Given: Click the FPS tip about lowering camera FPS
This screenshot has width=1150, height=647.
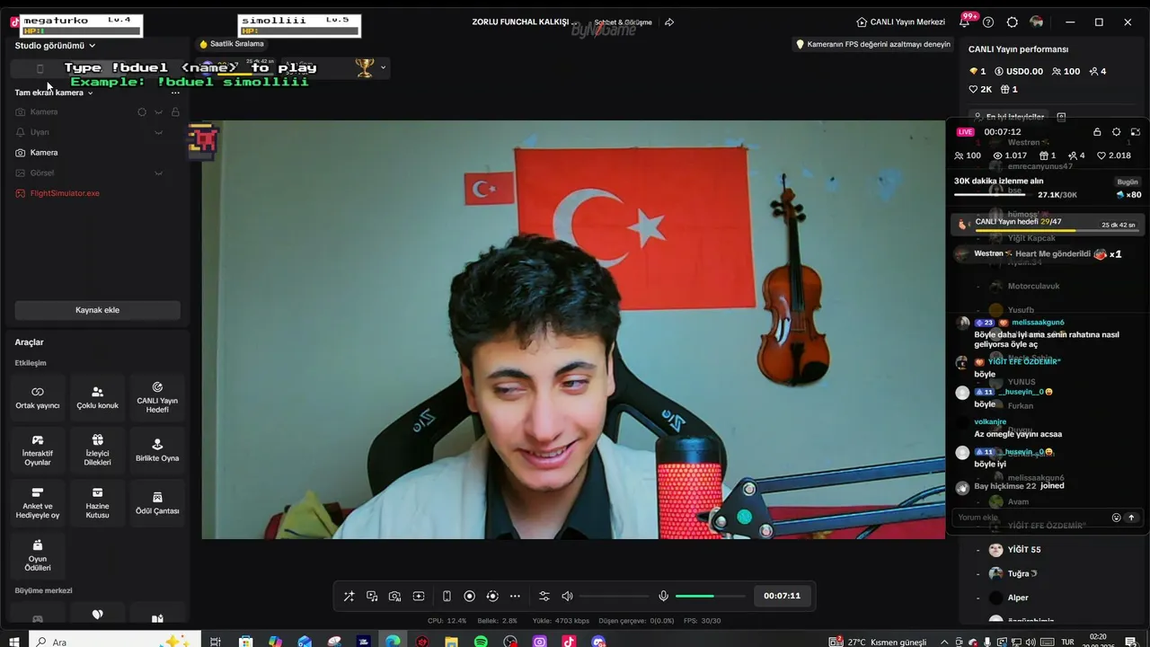Looking at the screenshot, I should (872, 44).
